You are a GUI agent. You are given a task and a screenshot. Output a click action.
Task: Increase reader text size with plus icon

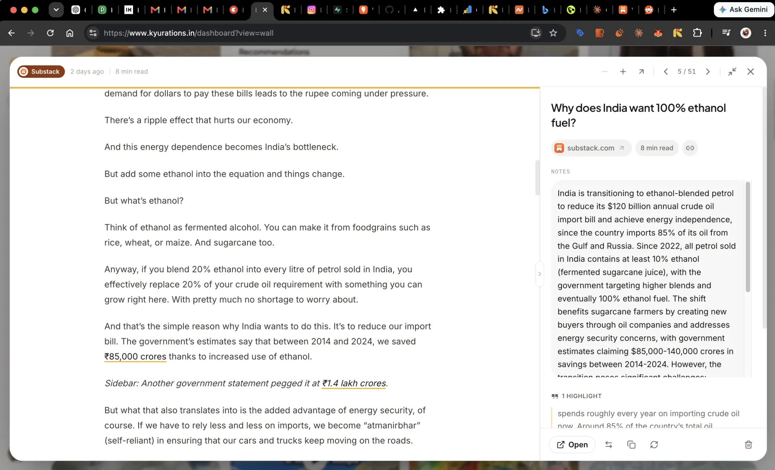tap(623, 72)
